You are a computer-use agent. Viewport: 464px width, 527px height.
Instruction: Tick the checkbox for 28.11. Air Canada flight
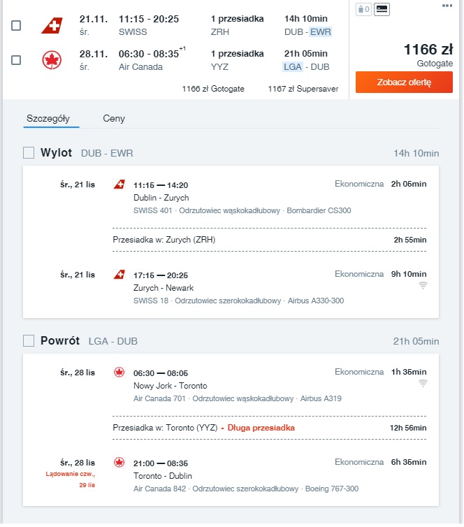pyautogui.click(x=16, y=60)
